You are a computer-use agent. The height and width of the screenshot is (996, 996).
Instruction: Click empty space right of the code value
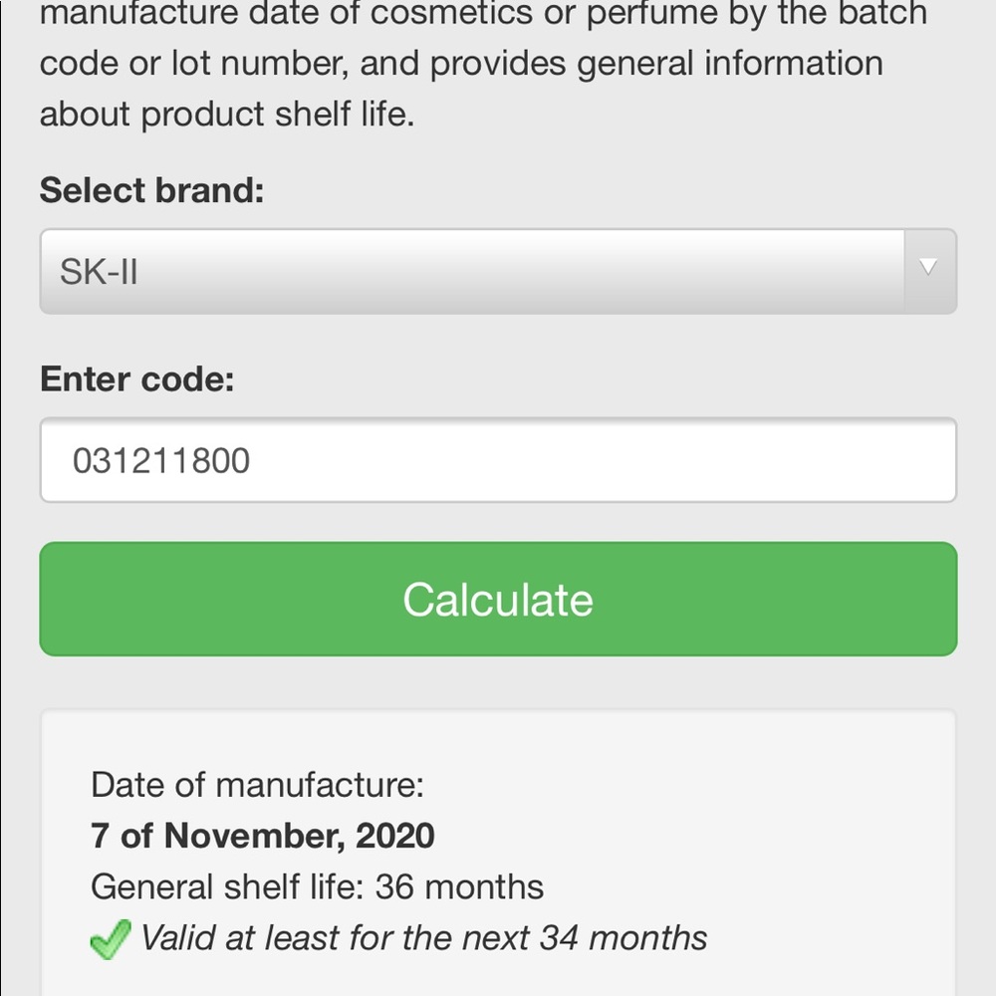pos(604,460)
